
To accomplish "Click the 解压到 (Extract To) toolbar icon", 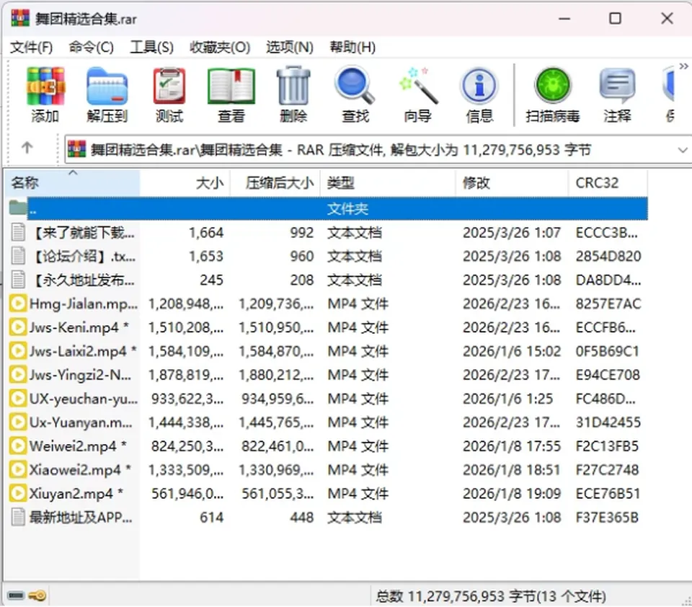I will 107,86.
